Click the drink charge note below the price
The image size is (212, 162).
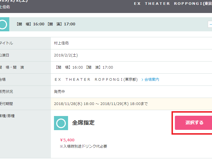[x=83, y=146]
